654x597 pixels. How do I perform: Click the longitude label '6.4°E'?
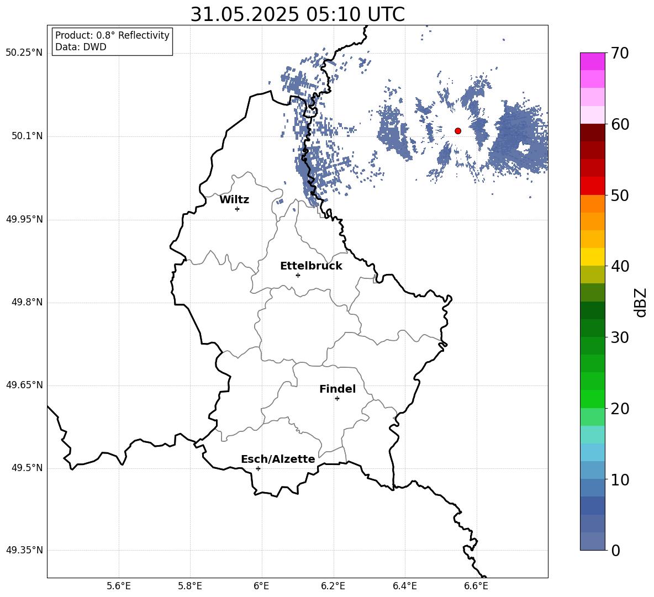tap(404, 587)
